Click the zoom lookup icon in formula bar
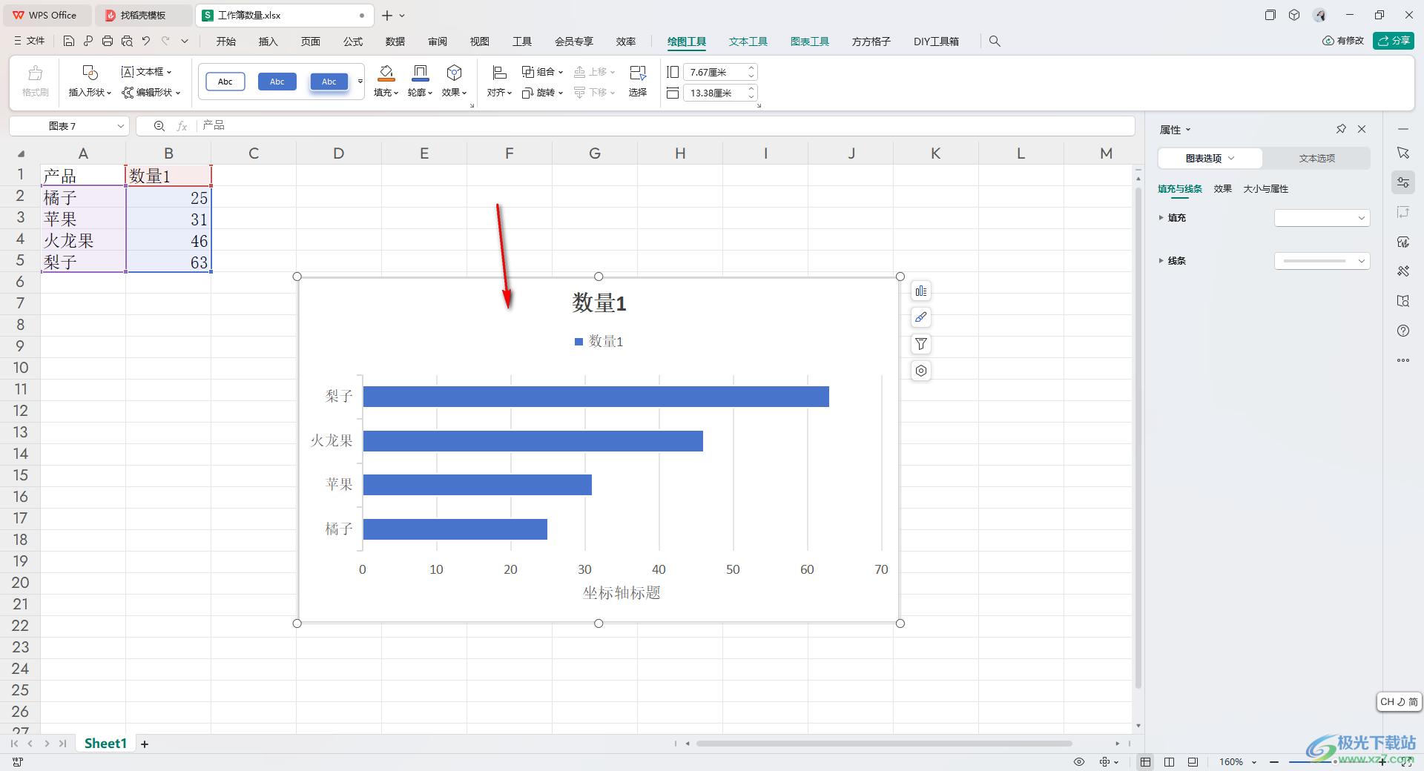This screenshot has height=771, width=1424. 159,126
